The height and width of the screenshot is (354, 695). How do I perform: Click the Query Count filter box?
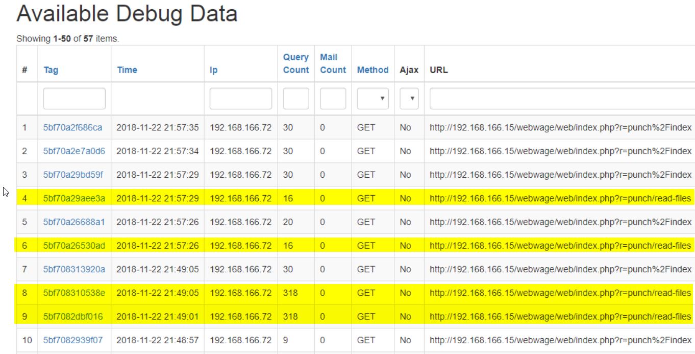[296, 99]
